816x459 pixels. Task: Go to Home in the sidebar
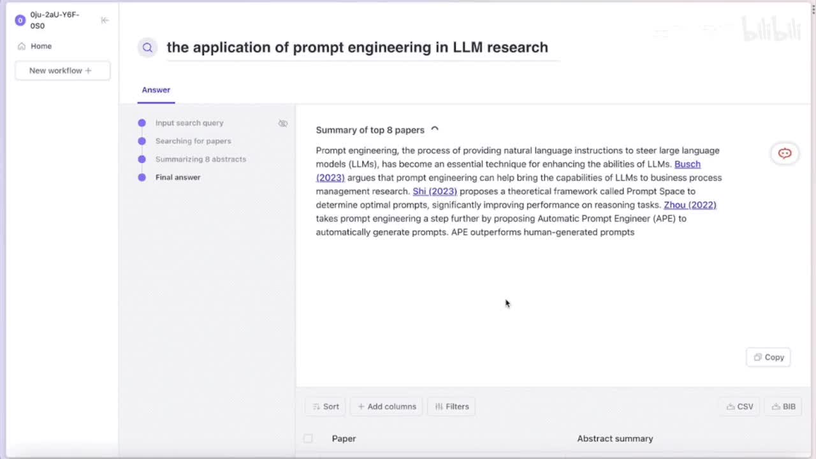pos(41,46)
